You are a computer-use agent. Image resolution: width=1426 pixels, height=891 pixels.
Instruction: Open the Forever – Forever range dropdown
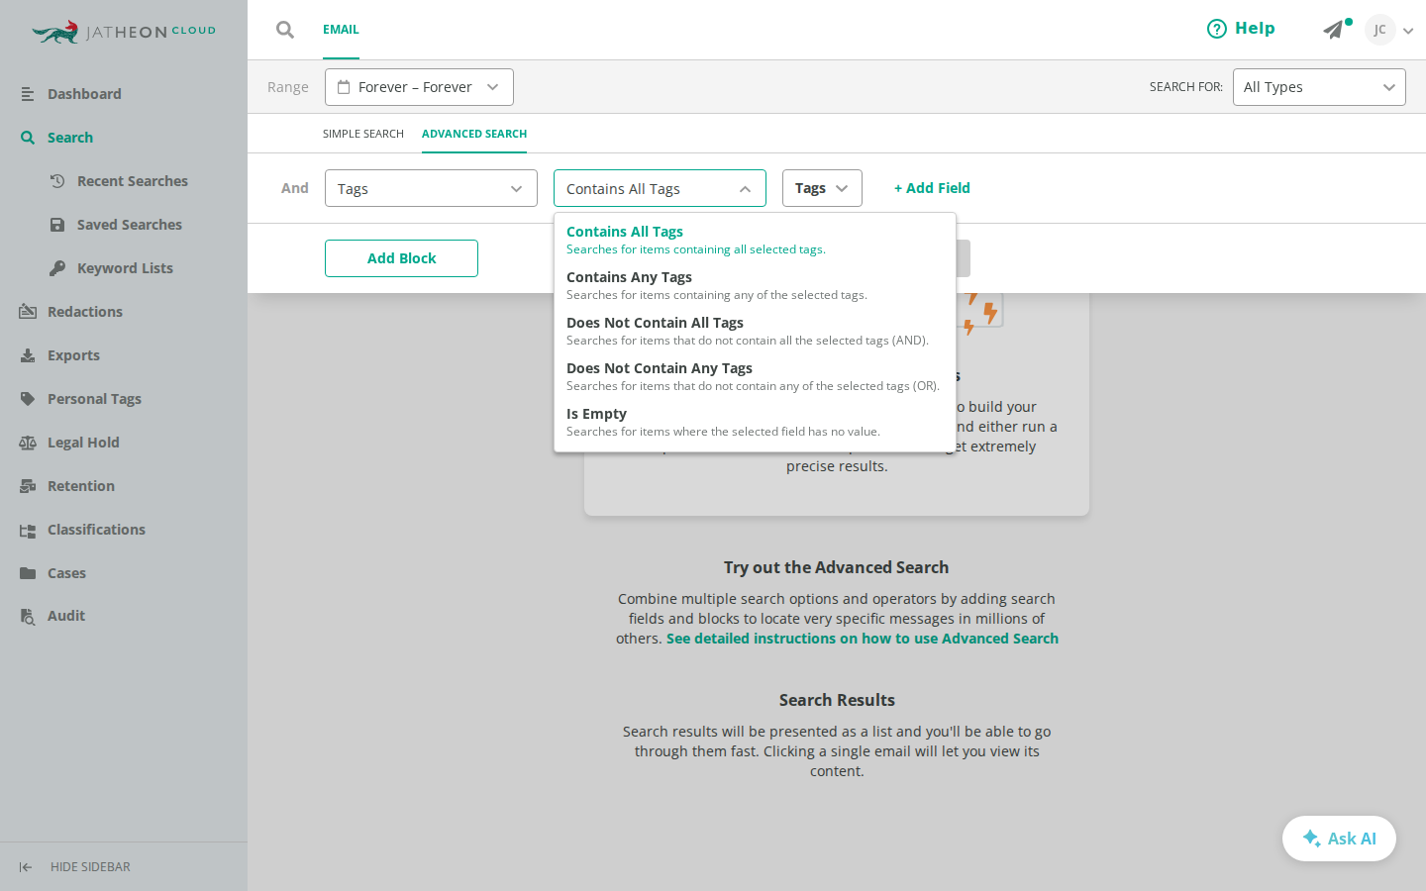419,87
